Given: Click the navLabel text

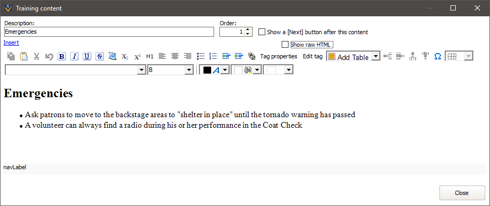Looking at the screenshot, I should (x=15, y=168).
